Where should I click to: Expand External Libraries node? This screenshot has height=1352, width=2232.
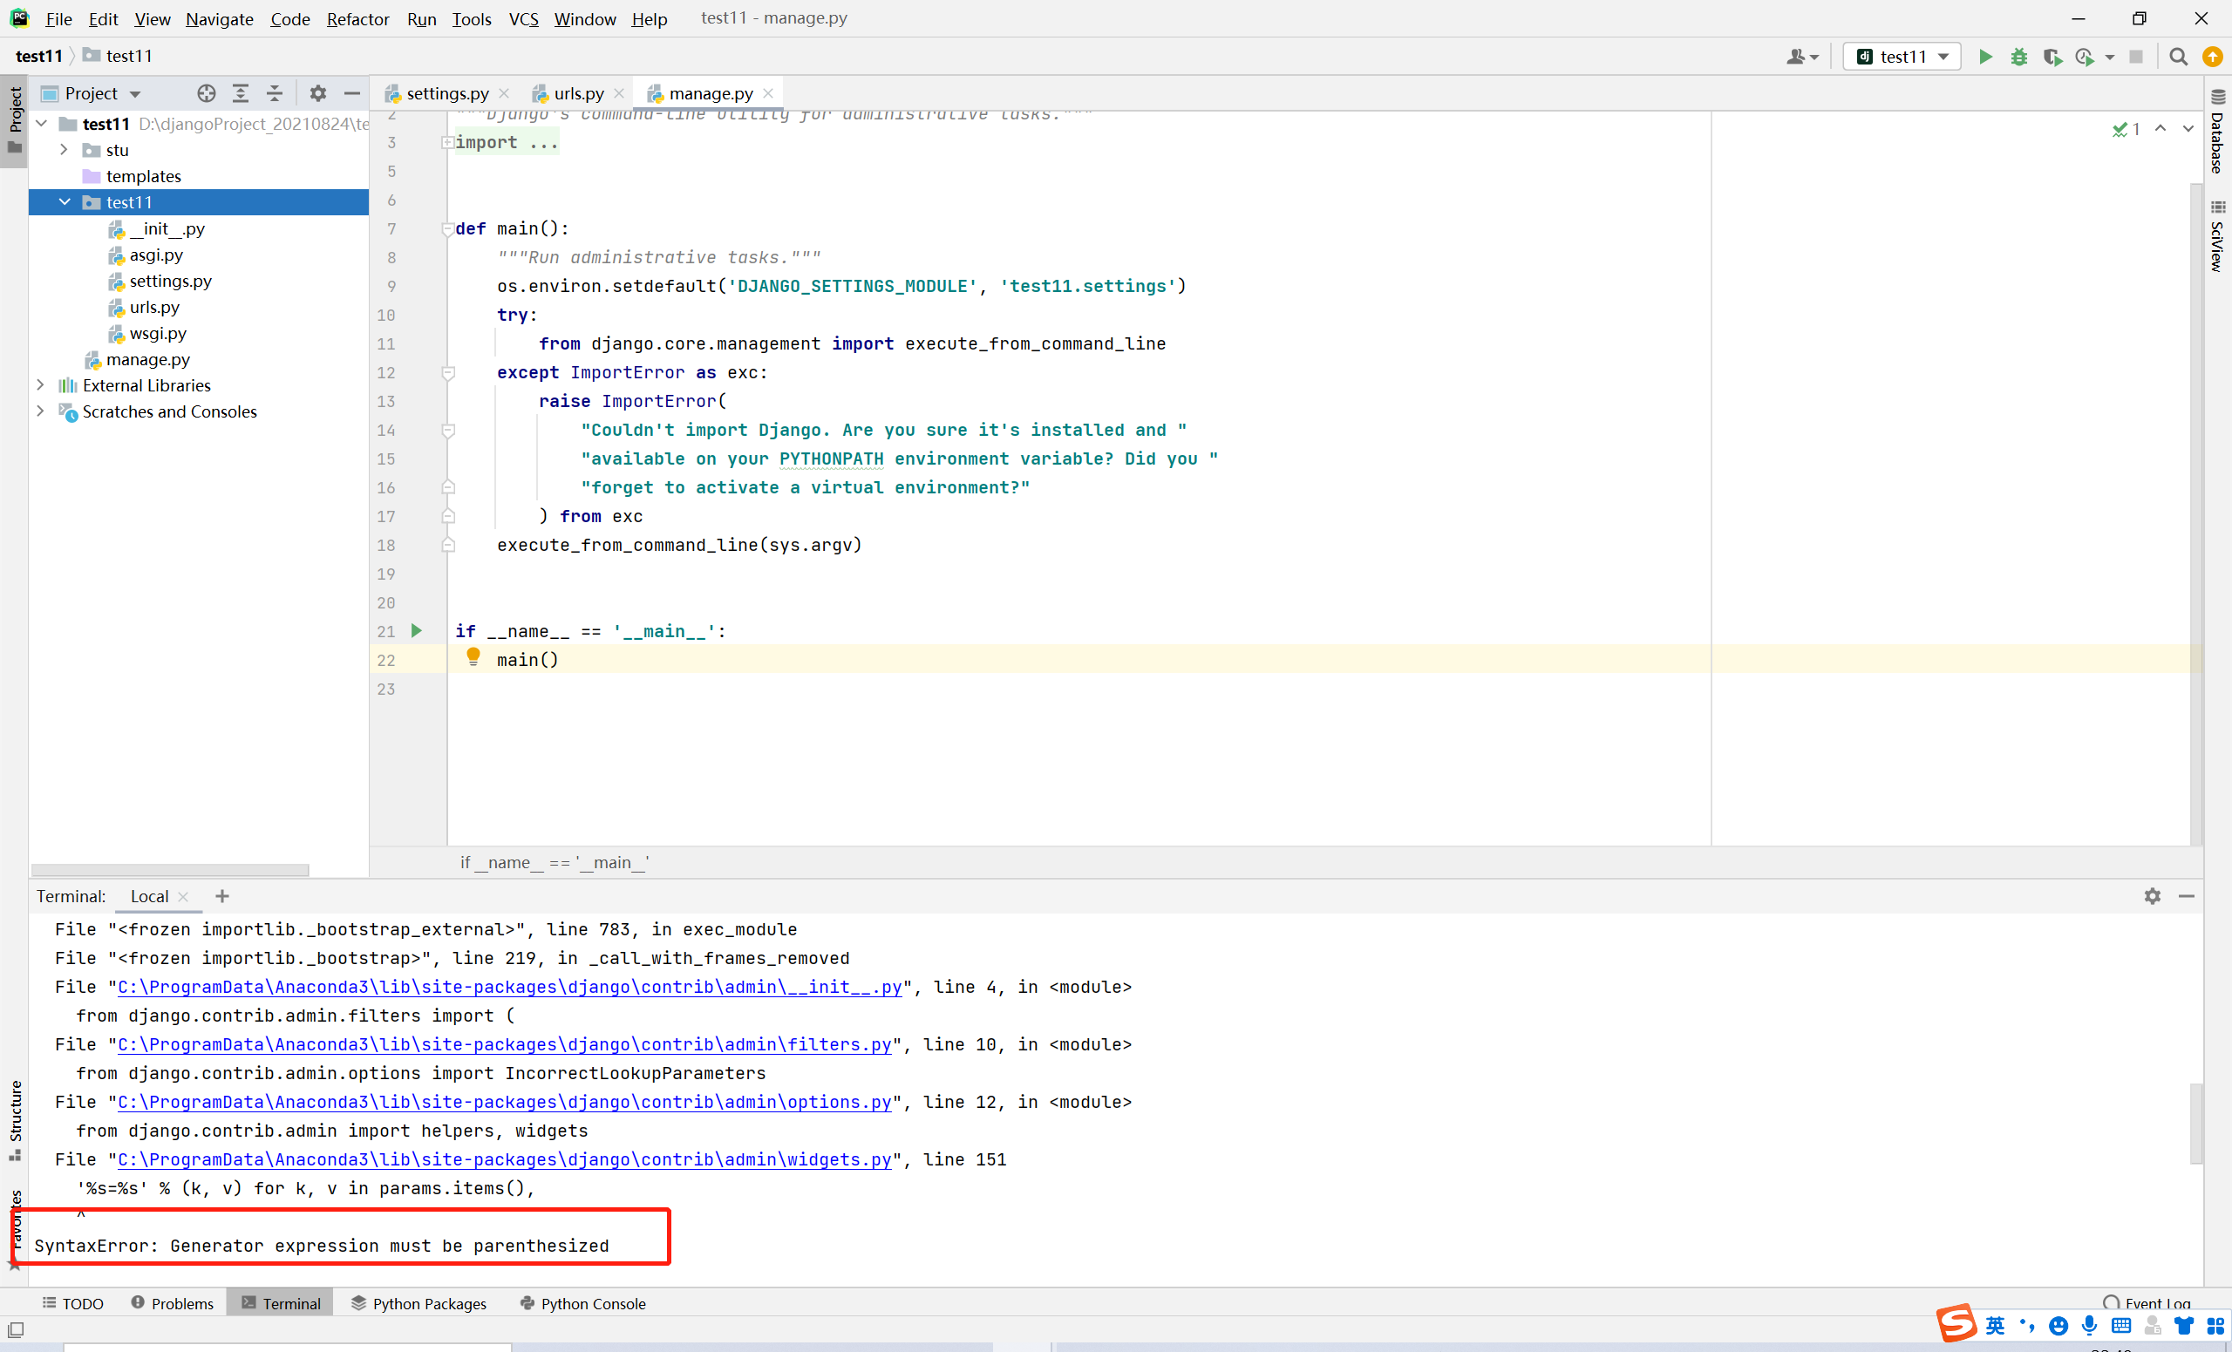point(41,385)
